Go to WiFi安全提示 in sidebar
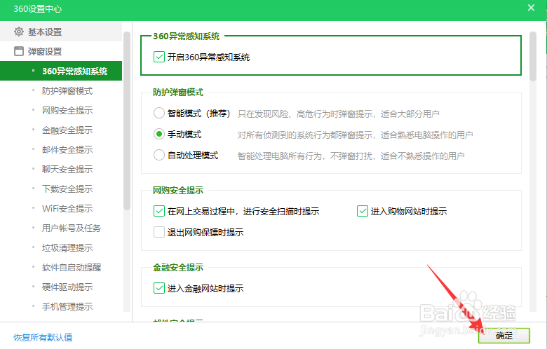The width and height of the screenshot is (547, 349). [67, 209]
